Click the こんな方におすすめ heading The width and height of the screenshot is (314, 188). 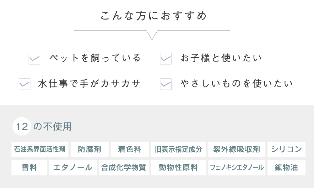tap(154, 16)
